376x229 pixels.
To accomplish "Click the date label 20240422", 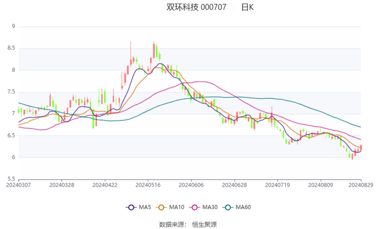I will coord(105,185).
